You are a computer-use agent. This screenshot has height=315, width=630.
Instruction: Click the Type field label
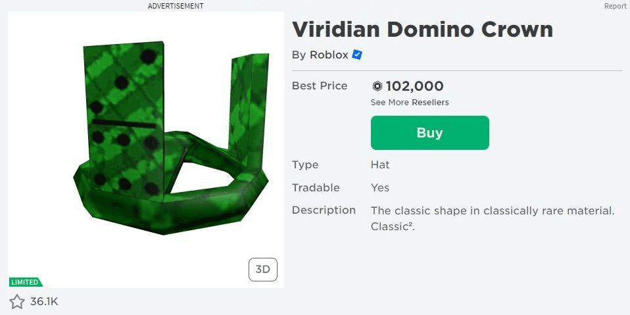(305, 165)
